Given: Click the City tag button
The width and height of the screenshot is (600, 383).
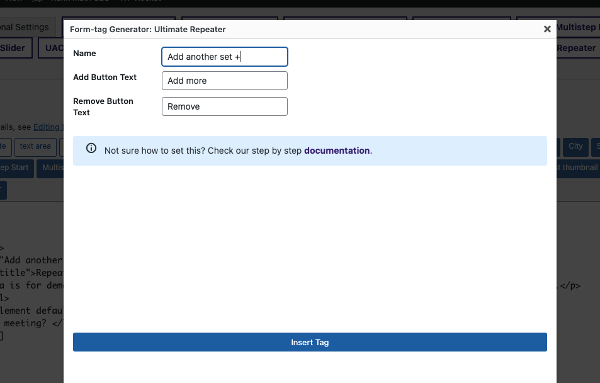Looking at the screenshot, I should coord(575,146).
